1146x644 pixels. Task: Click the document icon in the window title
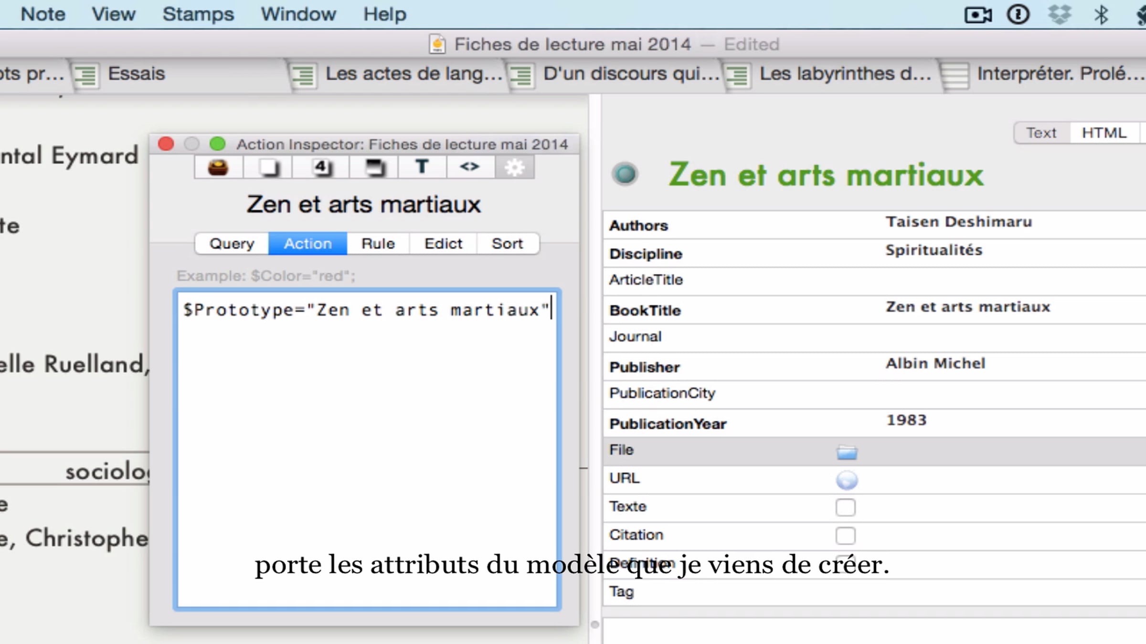point(437,44)
